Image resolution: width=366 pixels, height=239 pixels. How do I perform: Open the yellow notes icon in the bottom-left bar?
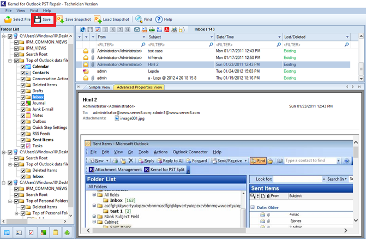(56, 232)
